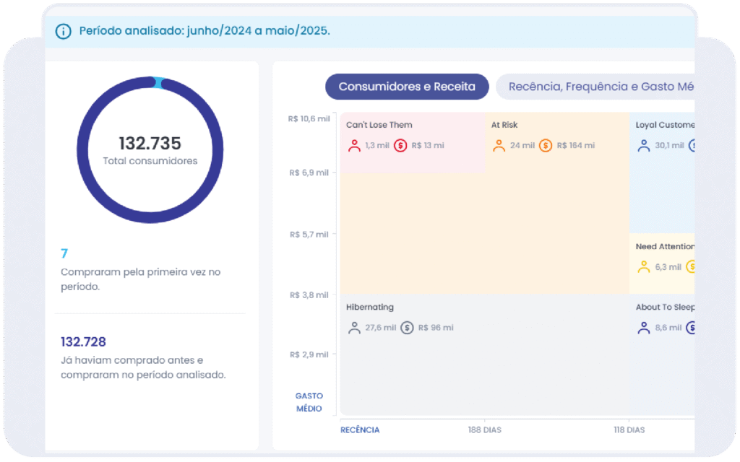Click the light blue slice of the donut chart
The image size is (740, 462).
(x=158, y=82)
